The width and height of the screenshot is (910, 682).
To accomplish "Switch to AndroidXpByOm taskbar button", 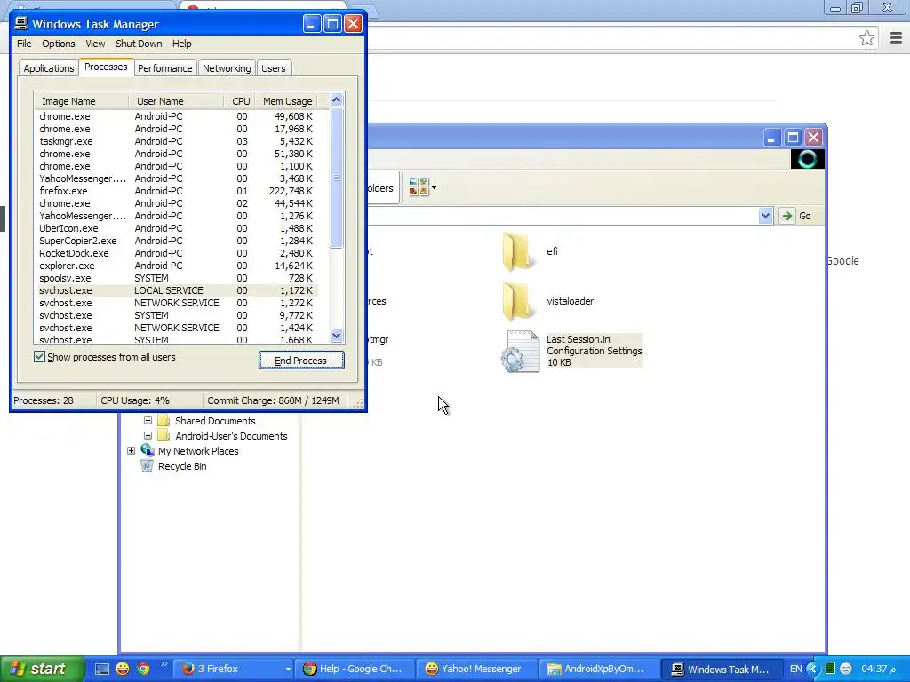I will [x=599, y=669].
